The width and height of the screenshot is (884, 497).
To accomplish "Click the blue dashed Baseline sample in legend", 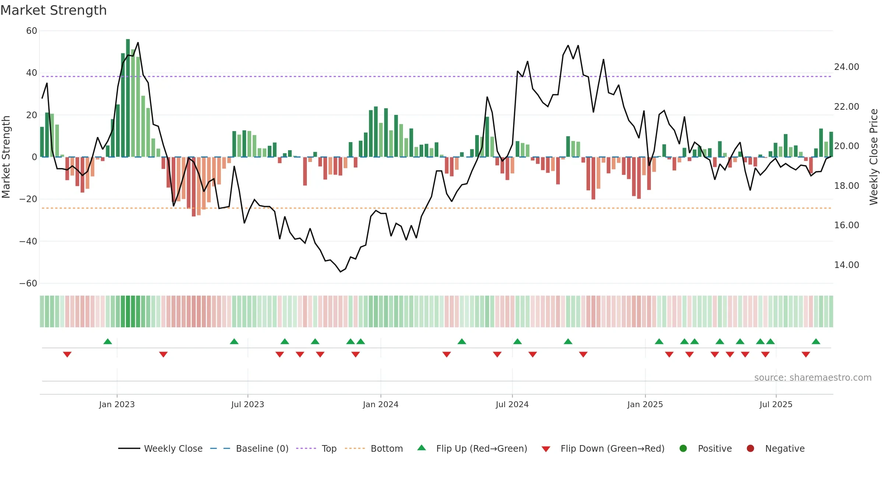I will pyautogui.click(x=220, y=448).
